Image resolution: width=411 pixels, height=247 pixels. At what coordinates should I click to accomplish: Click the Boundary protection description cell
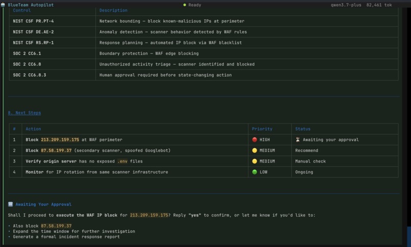[x=247, y=53]
